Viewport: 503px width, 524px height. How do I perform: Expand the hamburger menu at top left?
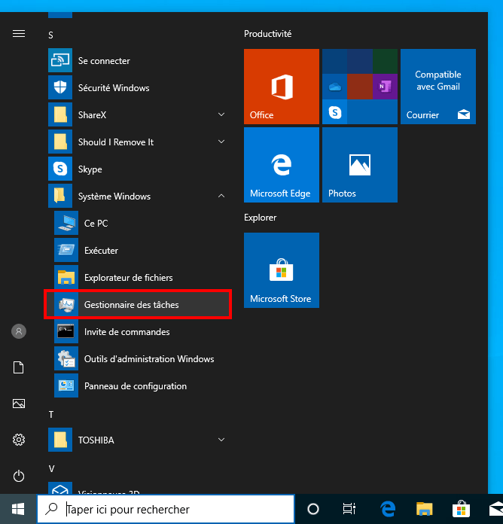[19, 34]
